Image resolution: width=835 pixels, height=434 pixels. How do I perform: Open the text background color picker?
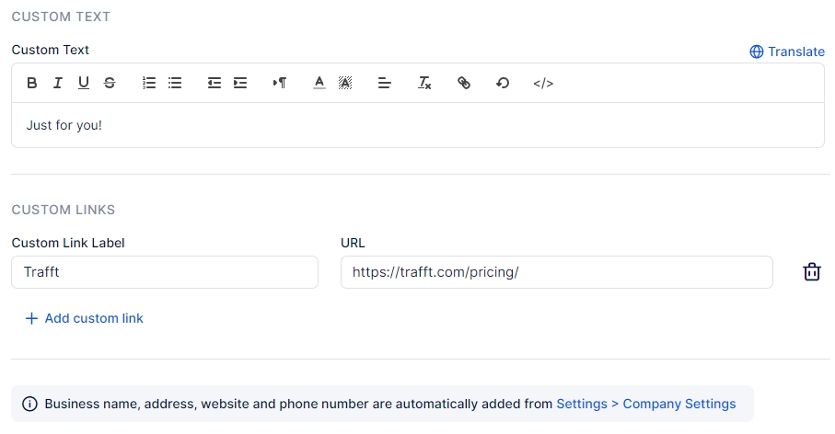345,83
